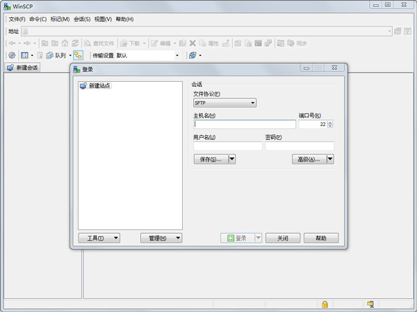Viewport: 417px width, 312px height.
Task: Click the 同步 synchronize toolbar button
Action: click(x=297, y=43)
